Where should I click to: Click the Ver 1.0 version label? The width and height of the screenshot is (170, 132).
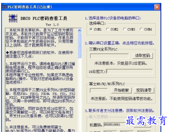pos(52,25)
